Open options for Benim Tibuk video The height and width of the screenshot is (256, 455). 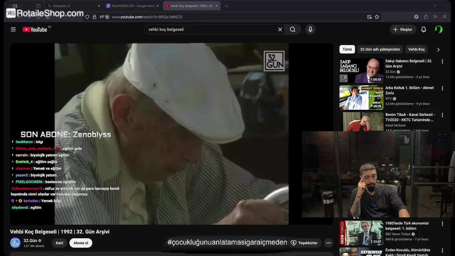click(x=442, y=115)
